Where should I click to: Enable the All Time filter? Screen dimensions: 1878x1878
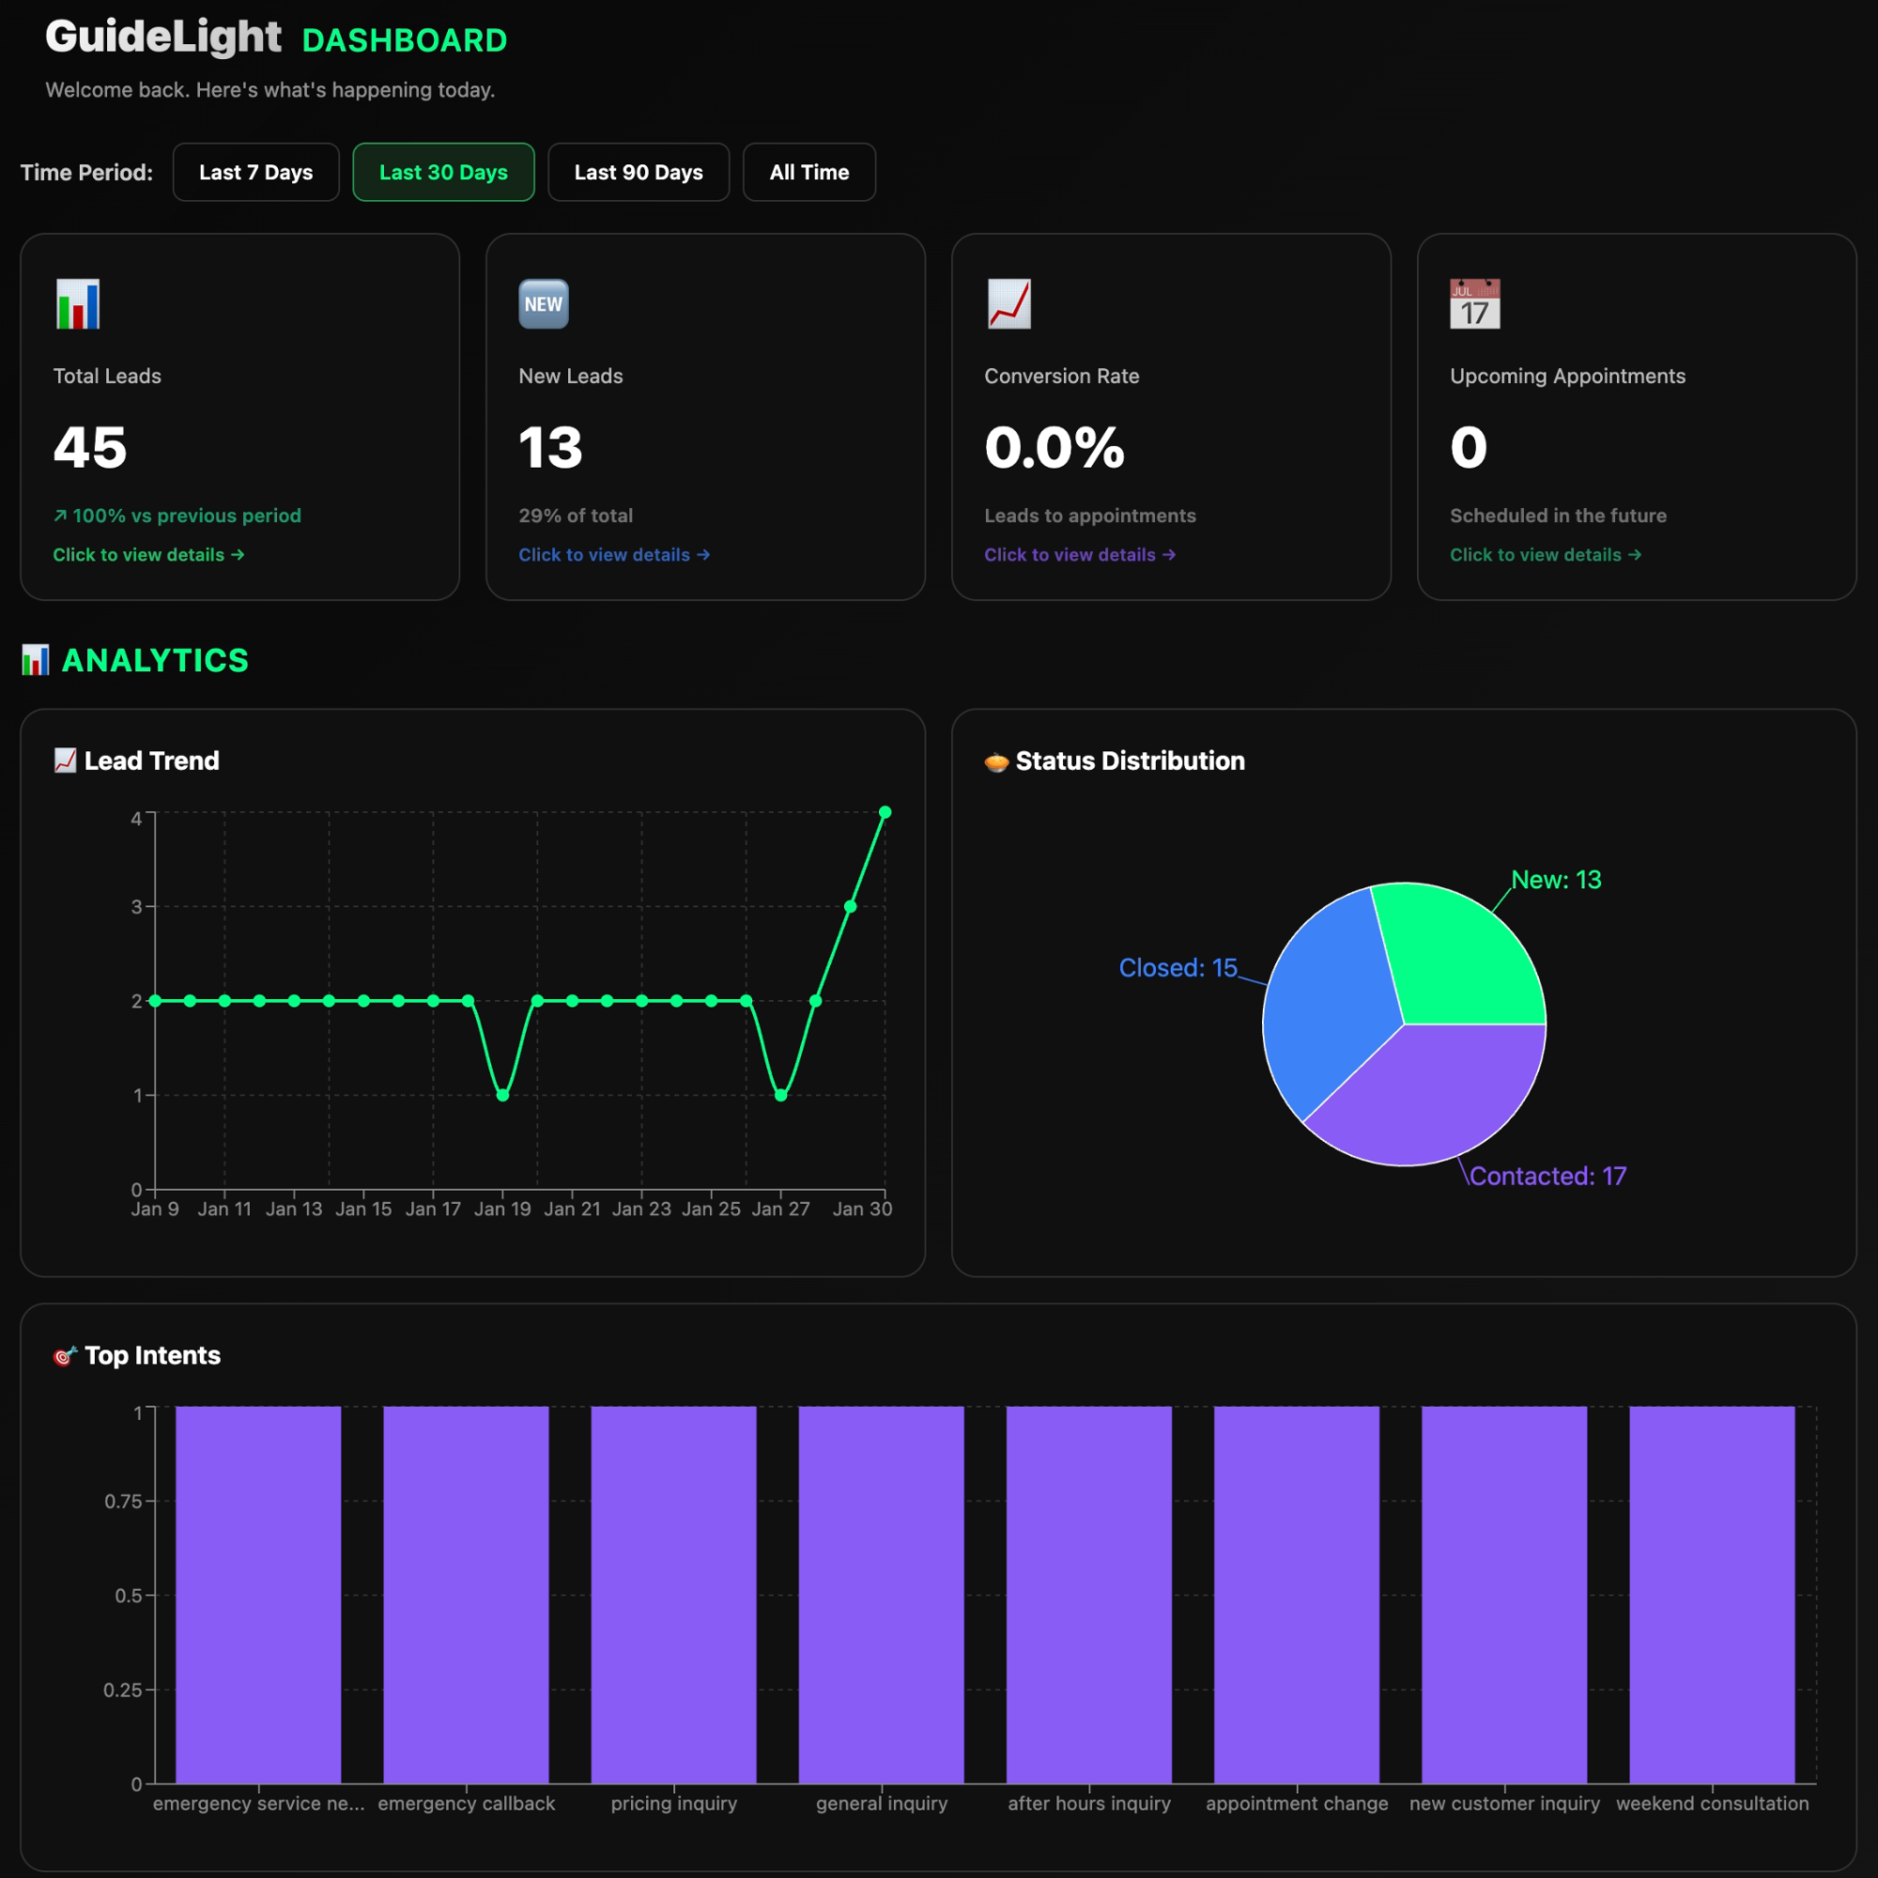[808, 172]
